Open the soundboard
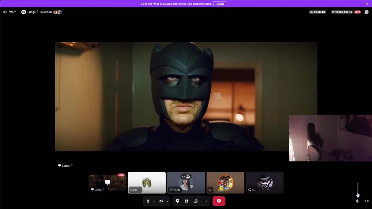372x209 pixels. click(196, 201)
